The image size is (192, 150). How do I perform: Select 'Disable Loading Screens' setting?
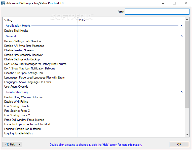click(x=19, y=50)
